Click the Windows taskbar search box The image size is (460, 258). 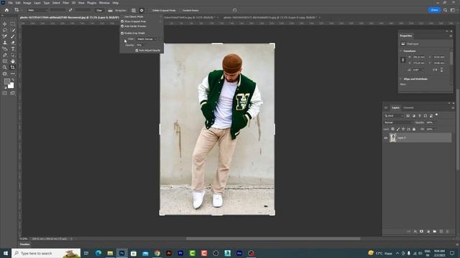click(x=46, y=253)
